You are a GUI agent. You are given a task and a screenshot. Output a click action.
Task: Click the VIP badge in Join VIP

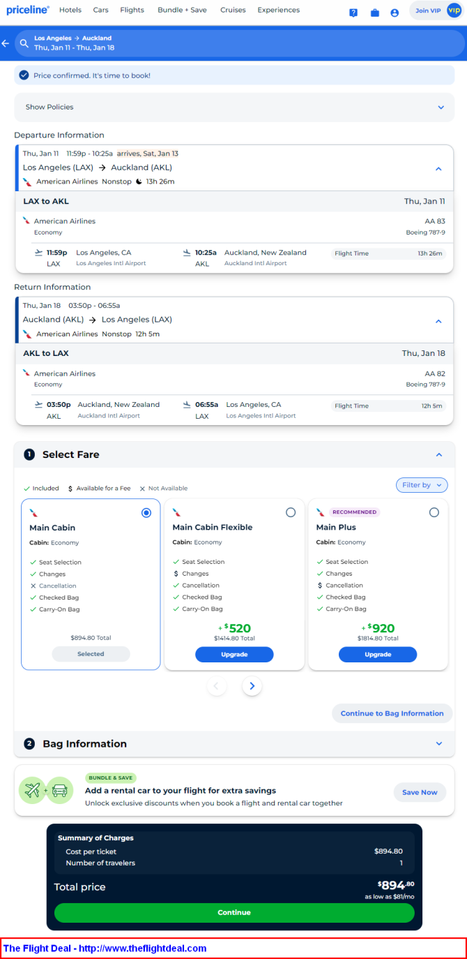[x=454, y=11]
